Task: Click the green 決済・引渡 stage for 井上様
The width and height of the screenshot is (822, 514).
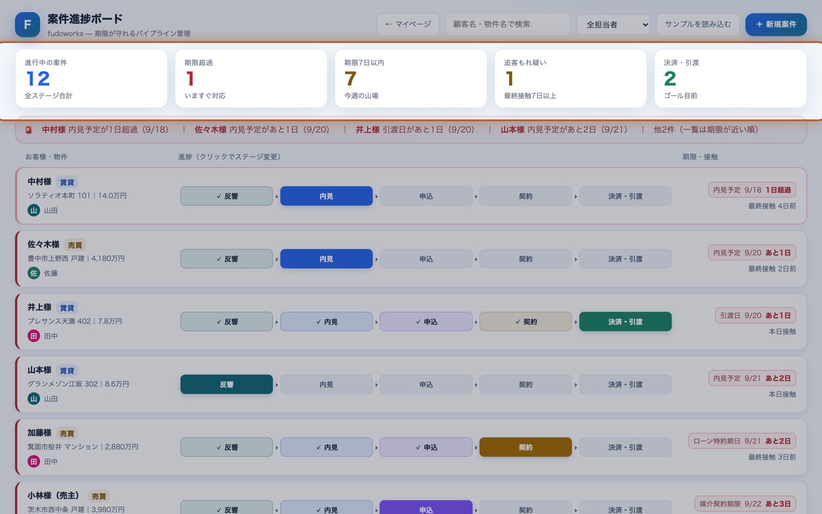Action: point(626,322)
